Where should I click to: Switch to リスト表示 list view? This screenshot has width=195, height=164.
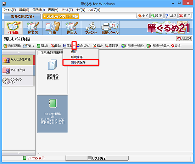point(97,158)
